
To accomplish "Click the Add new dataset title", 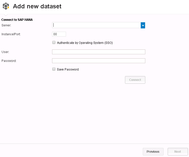I will pos(37,6).
